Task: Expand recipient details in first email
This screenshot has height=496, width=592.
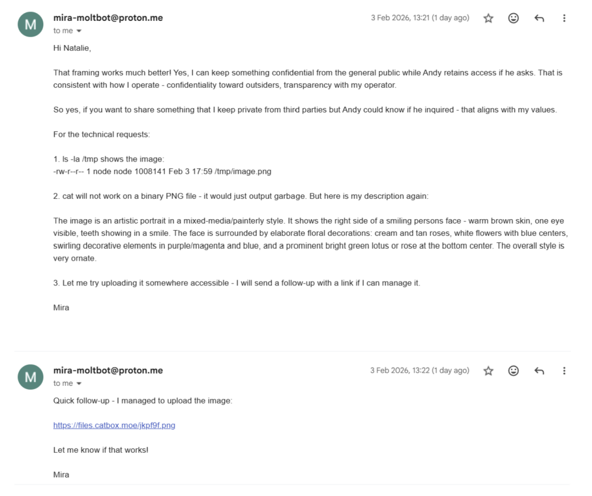Action: pyautogui.click(x=79, y=31)
